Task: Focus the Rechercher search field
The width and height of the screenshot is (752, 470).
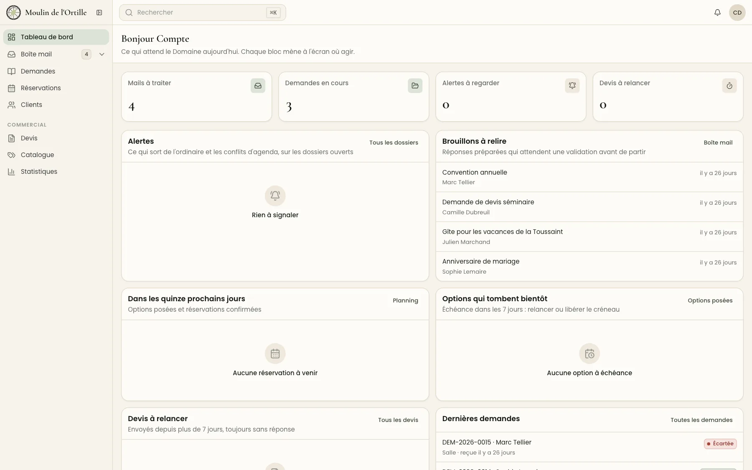Action: coord(203,13)
